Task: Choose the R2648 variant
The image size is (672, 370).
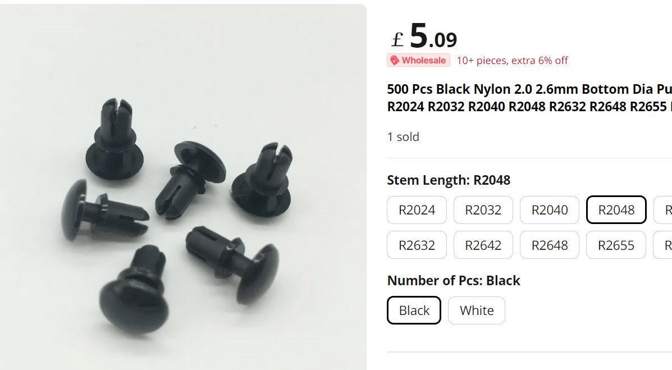Action: (x=550, y=245)
